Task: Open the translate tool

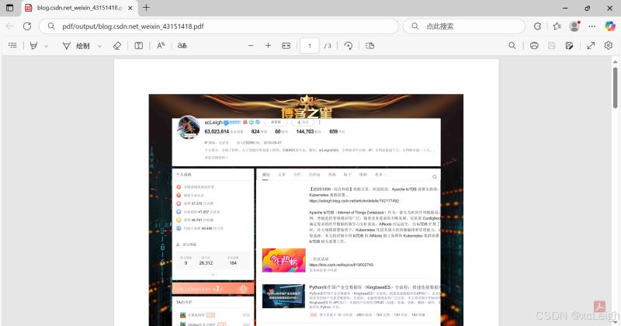Action: pyautogui.click(x=182, y=46)
